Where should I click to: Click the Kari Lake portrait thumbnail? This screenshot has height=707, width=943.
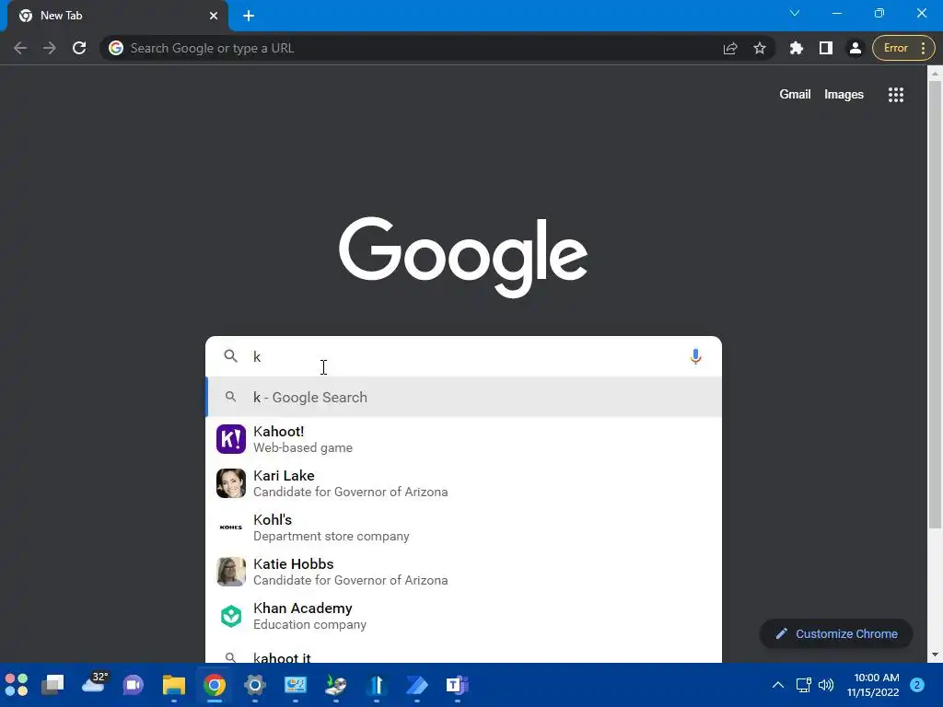(x=231, y=483)
